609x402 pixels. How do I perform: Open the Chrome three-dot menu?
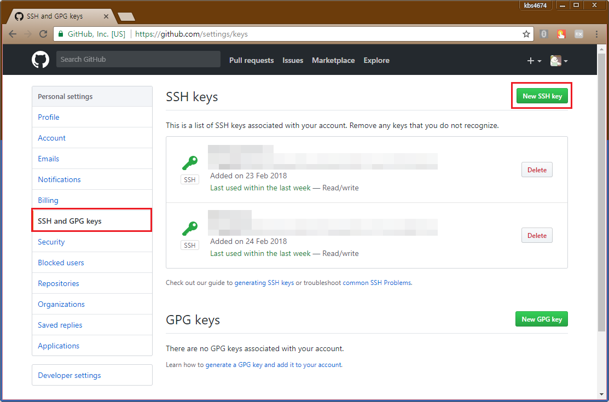[596, 34]
